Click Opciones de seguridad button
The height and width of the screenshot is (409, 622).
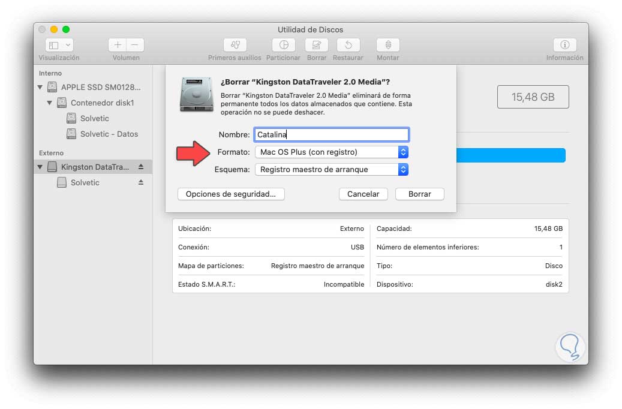point(231,194)
